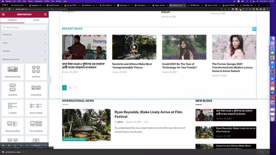276x155 pixels.
Task: Open Finder from the Dock
Action: coord(272,39)
